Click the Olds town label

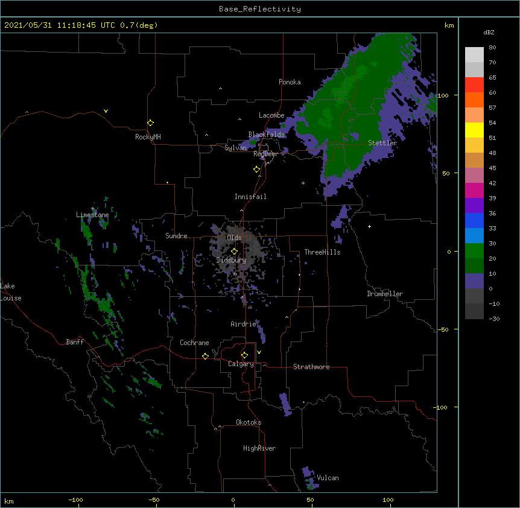[x=234, y=238]
